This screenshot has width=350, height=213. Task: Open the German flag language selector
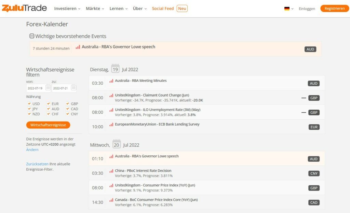click(x=289, y=9)
